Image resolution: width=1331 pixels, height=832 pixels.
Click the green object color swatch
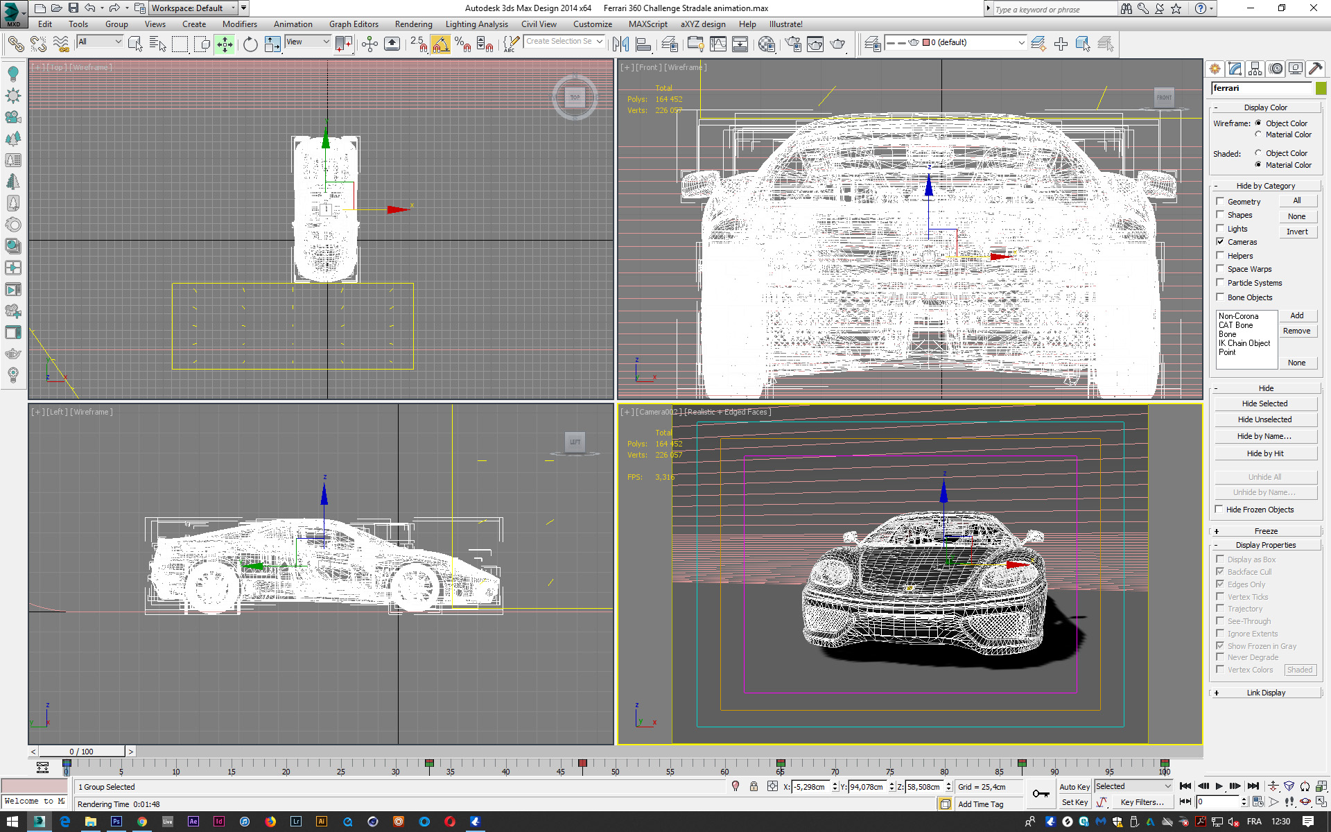click(x=1321, y=88)
